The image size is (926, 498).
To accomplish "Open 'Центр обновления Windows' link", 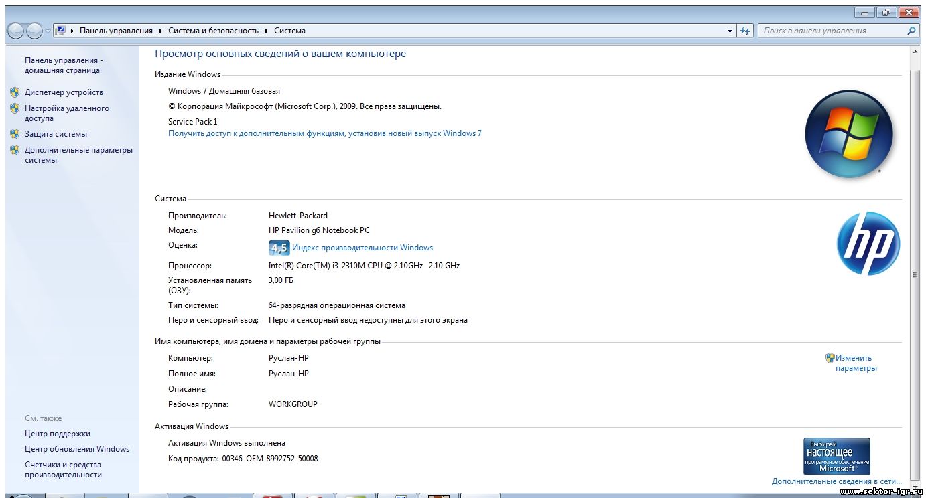I will [77, 449].
